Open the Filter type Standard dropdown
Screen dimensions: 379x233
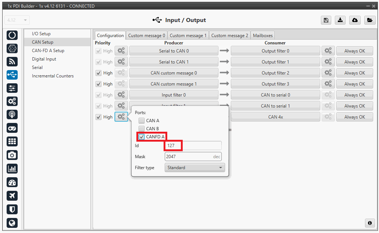(194, 168)
